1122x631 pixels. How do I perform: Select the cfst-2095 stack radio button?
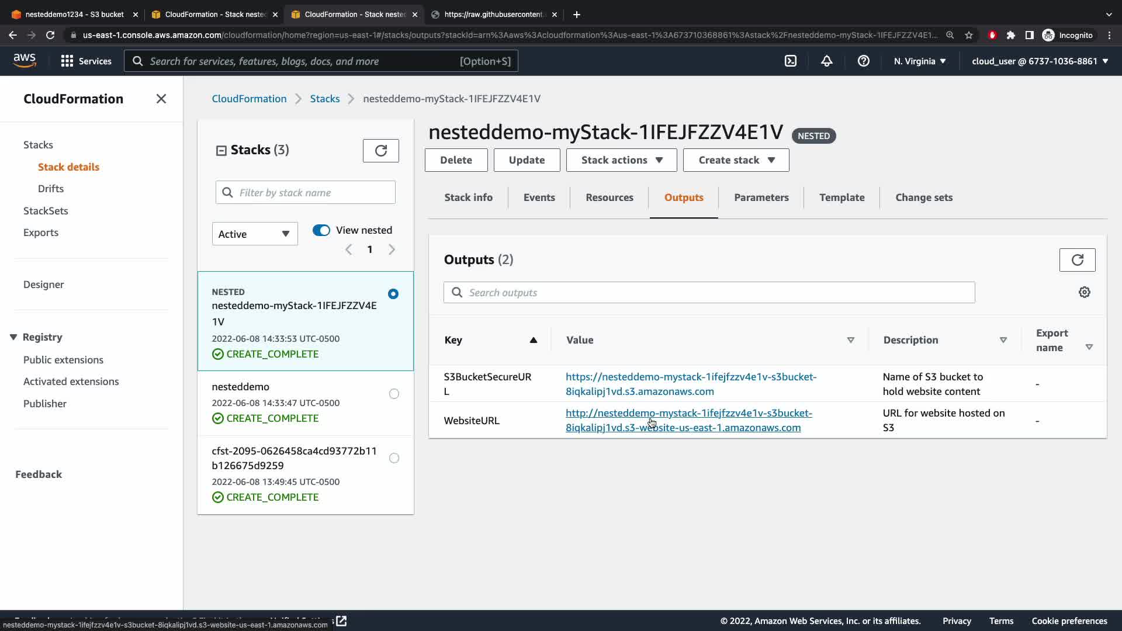[x=394, y=458]
